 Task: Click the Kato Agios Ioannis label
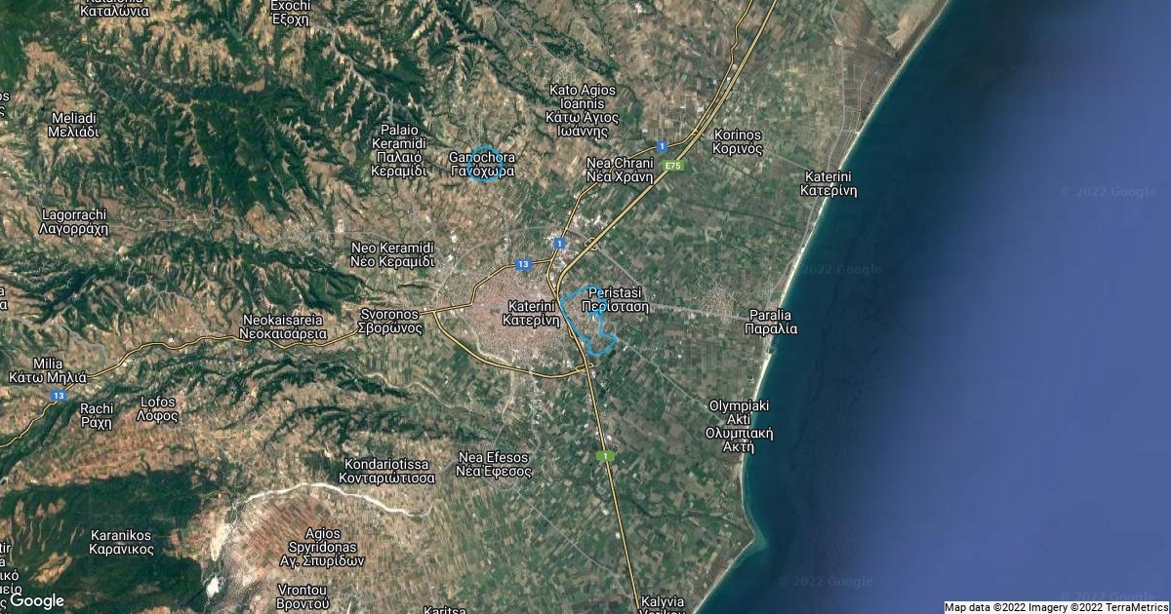tap(583, 110)
